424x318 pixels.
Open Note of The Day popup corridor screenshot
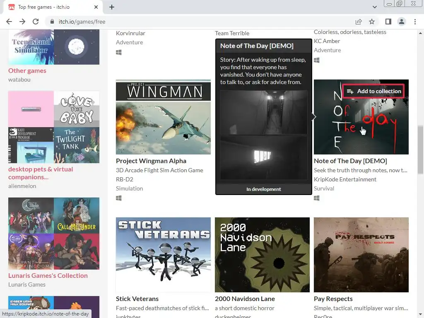[264, 113]
